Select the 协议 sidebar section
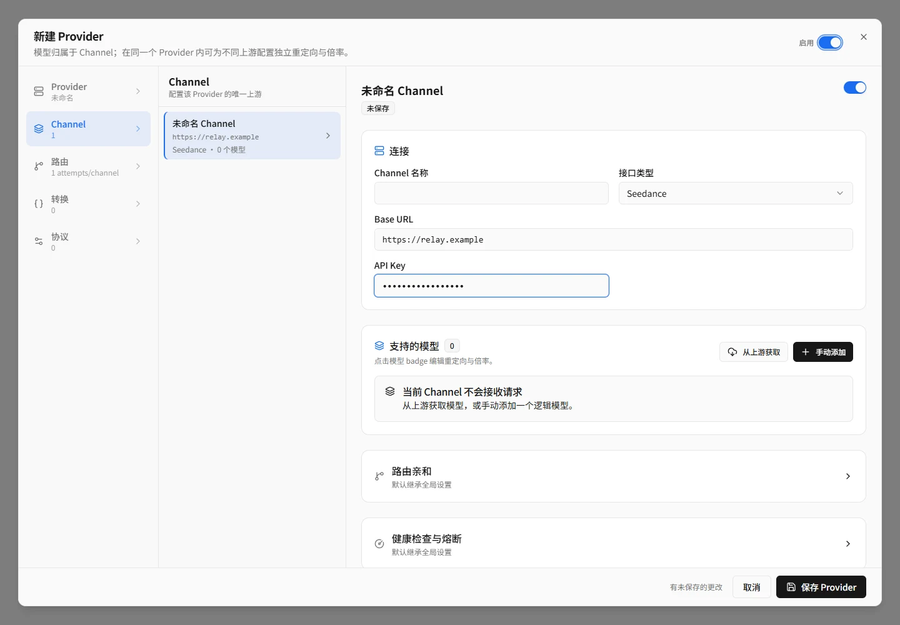The image size is (900, 625). coord(88,241)
